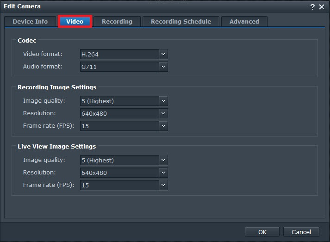The image size is (330, 242).
Task: Expand the Video format dropdown
Action: [x=163, y=54]
